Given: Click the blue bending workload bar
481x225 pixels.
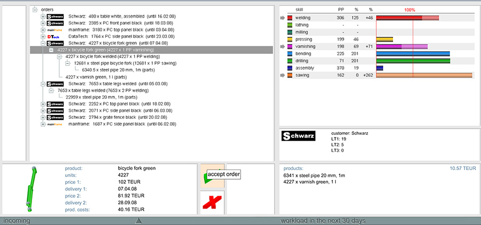Looking at the screenshot, I should click(413, 54).
